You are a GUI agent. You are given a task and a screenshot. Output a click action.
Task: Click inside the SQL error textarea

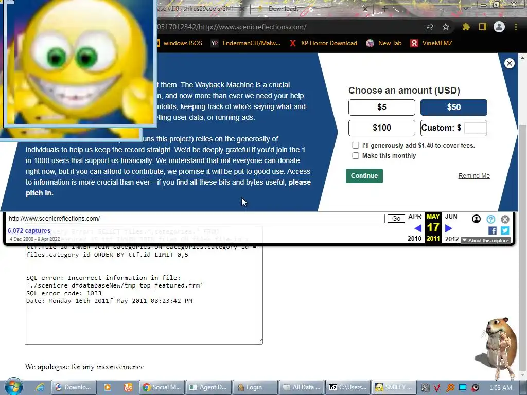pos(144,294)
